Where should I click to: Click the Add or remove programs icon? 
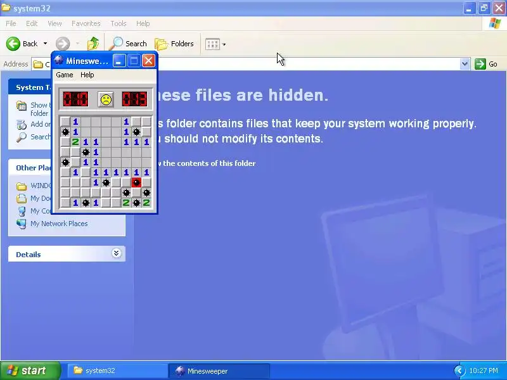tap(22, 124)
